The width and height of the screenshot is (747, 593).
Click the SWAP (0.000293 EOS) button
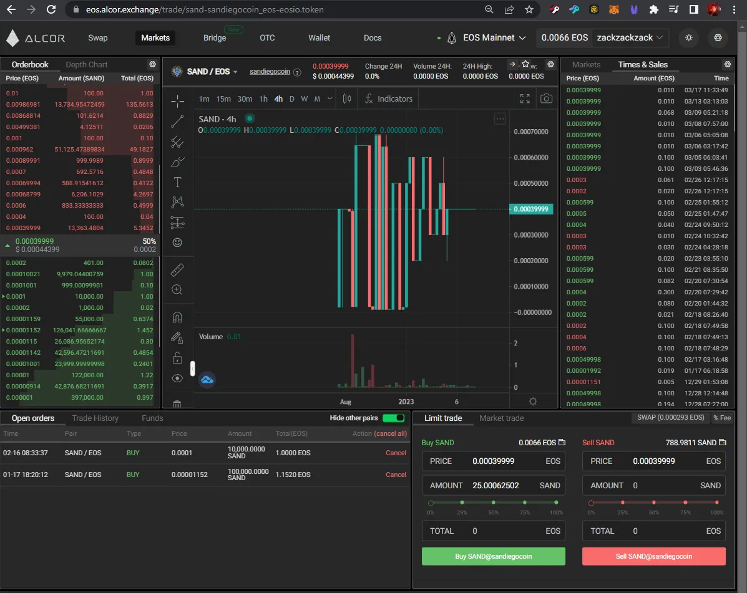click(670, 417)
